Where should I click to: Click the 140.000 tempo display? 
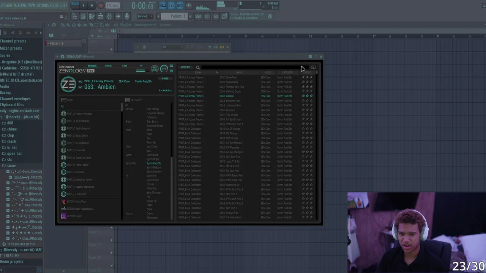(x=113, y=6)
